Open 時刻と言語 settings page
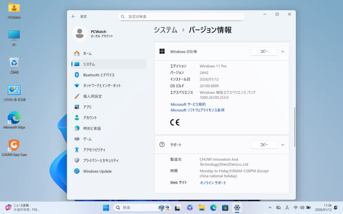 (109, 128)
